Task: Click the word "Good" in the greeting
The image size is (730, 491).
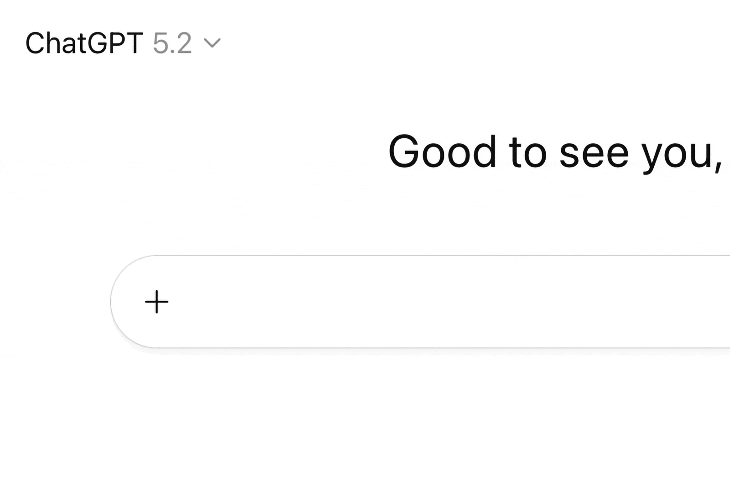Action: [x=442, y=152]
